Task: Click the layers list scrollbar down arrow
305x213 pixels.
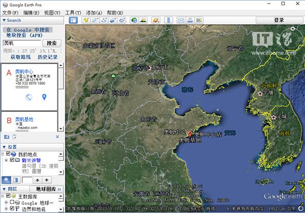Action: pos(61,209)
